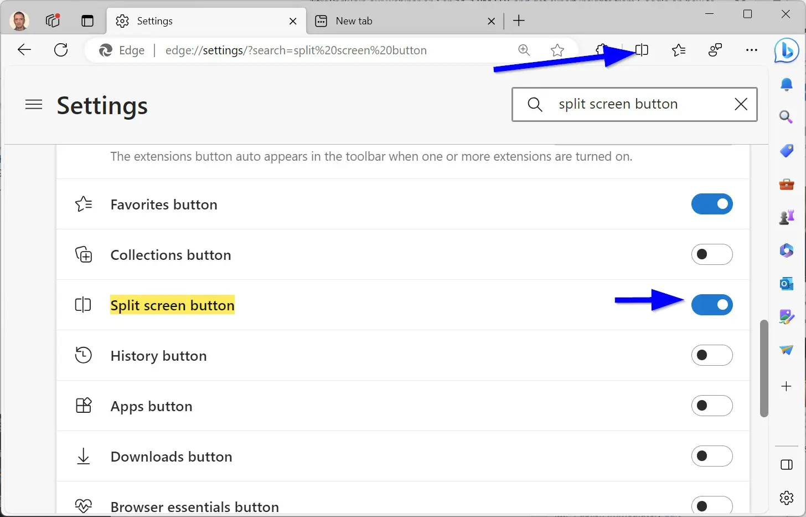Image resolution: width=806 pixels, height=517 pixels.
Task: Enable the Collections button toggle
Action: coord(712,254)
